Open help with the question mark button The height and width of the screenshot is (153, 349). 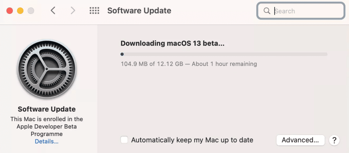334,140
